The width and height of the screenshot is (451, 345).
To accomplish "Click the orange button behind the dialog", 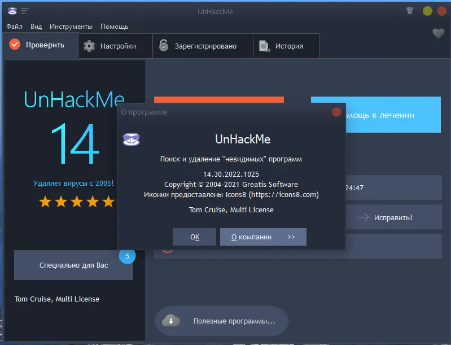I will [x=219, y=99].
